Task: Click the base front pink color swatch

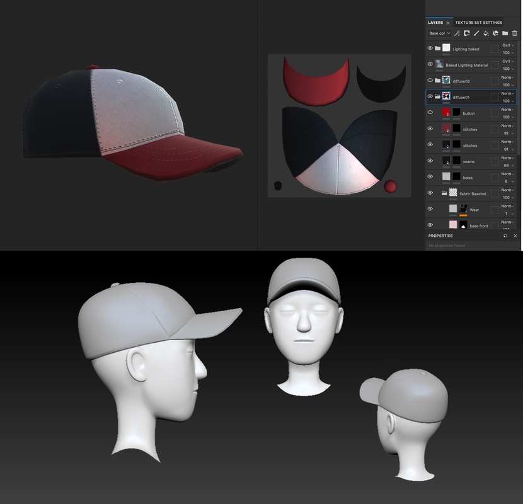Action: (453, 224)
